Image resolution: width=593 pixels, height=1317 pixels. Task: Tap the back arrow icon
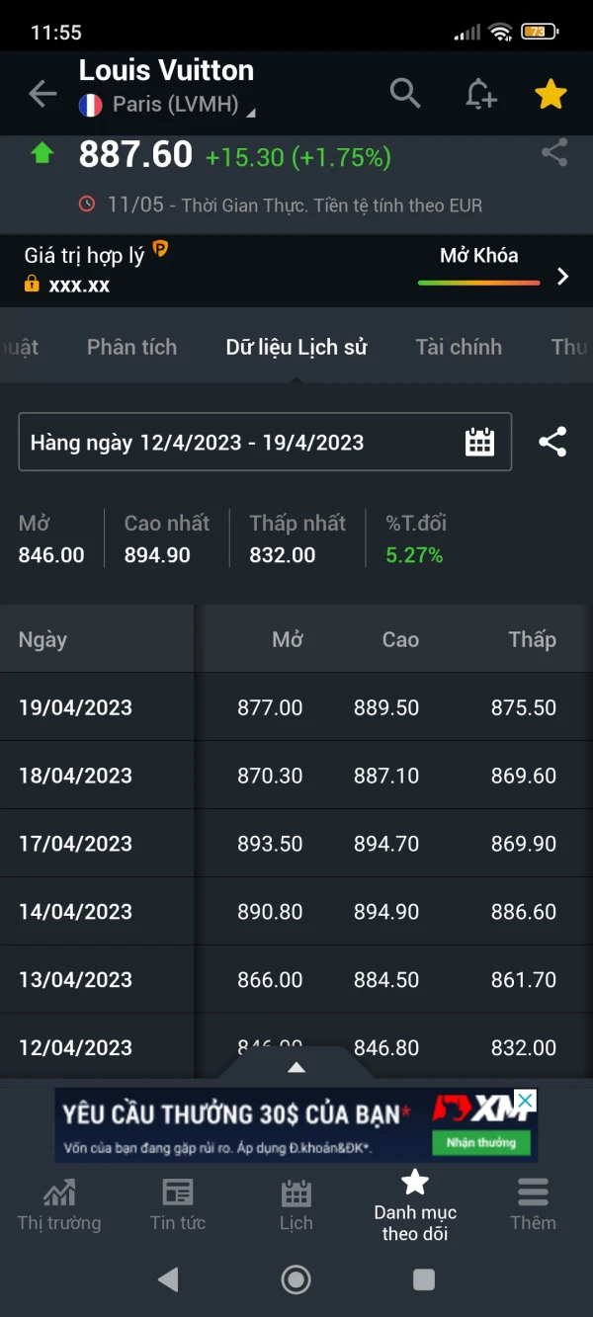click(x=42, y=94)
